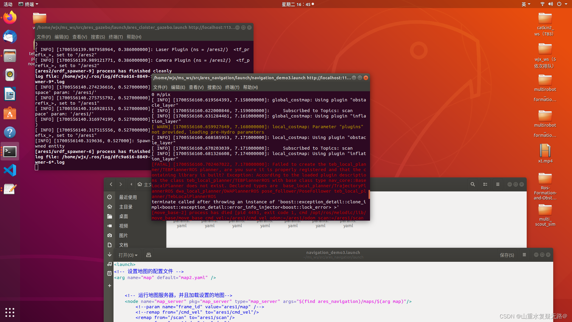Open file manager hamburger menu
The width and height of the screenshot is (572, 322).
pyautogui.click(x=498, y=184)
